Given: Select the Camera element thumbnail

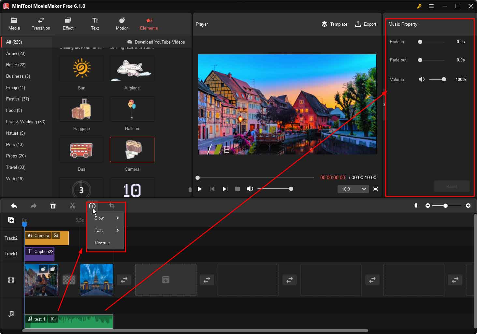Looking at the screenshot, I should pyautogui.click(x=132, y=150).
